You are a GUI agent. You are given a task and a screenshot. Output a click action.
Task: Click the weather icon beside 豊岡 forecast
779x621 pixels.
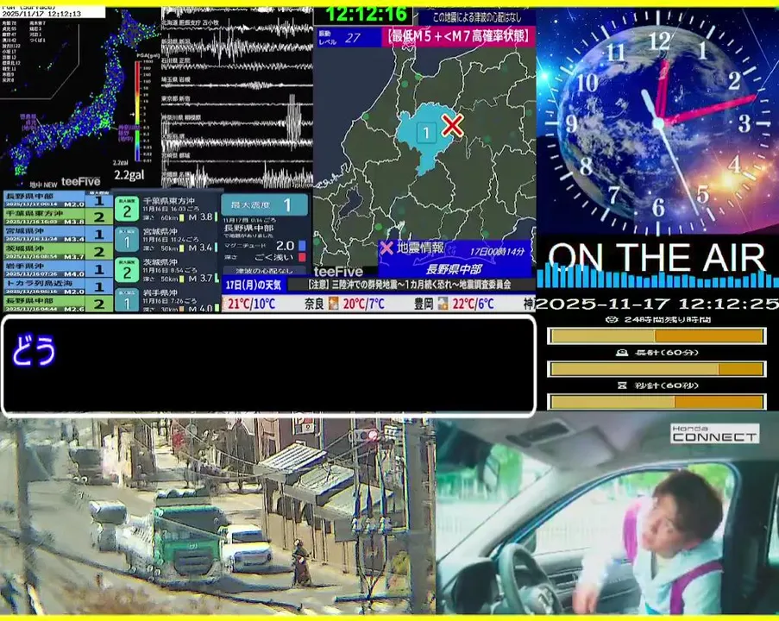coord(443,304)
